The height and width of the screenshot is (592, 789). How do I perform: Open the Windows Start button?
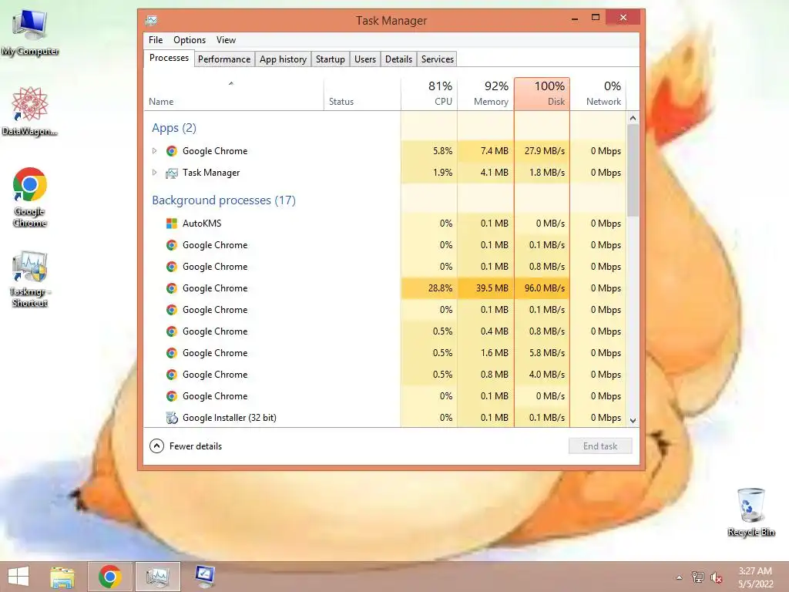point(18,577)
